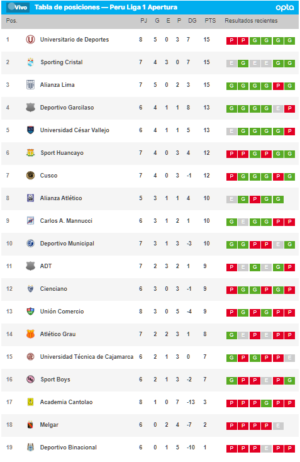Toggle the Vivo live switch
Screen dimensions: 300x462
point(18,7)
